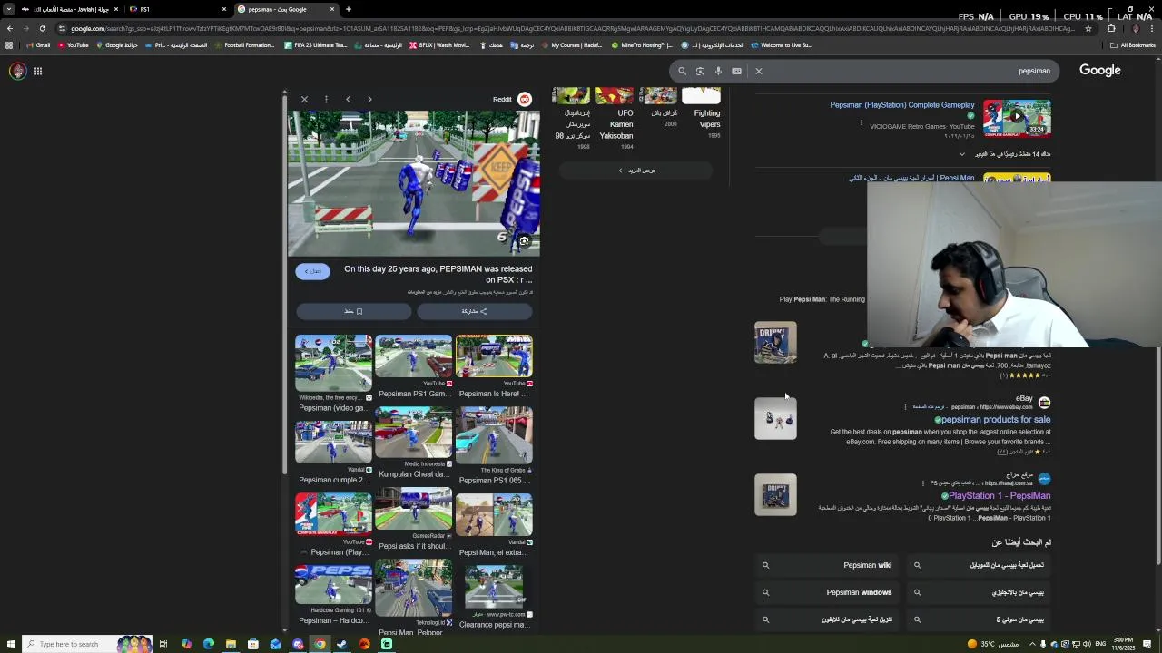Open 'pepsiman products for sale' eBay link
This screenshot has height=653, width=1162.
[x=996, y=420]
